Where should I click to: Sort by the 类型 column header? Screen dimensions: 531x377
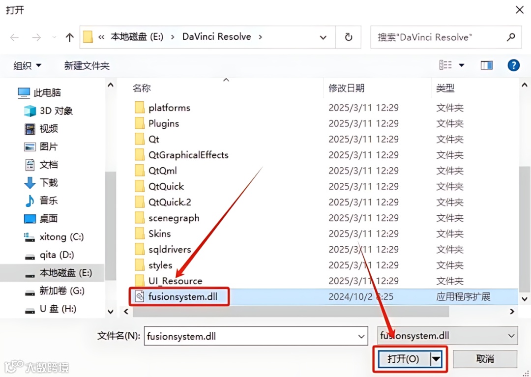[445, 88]
